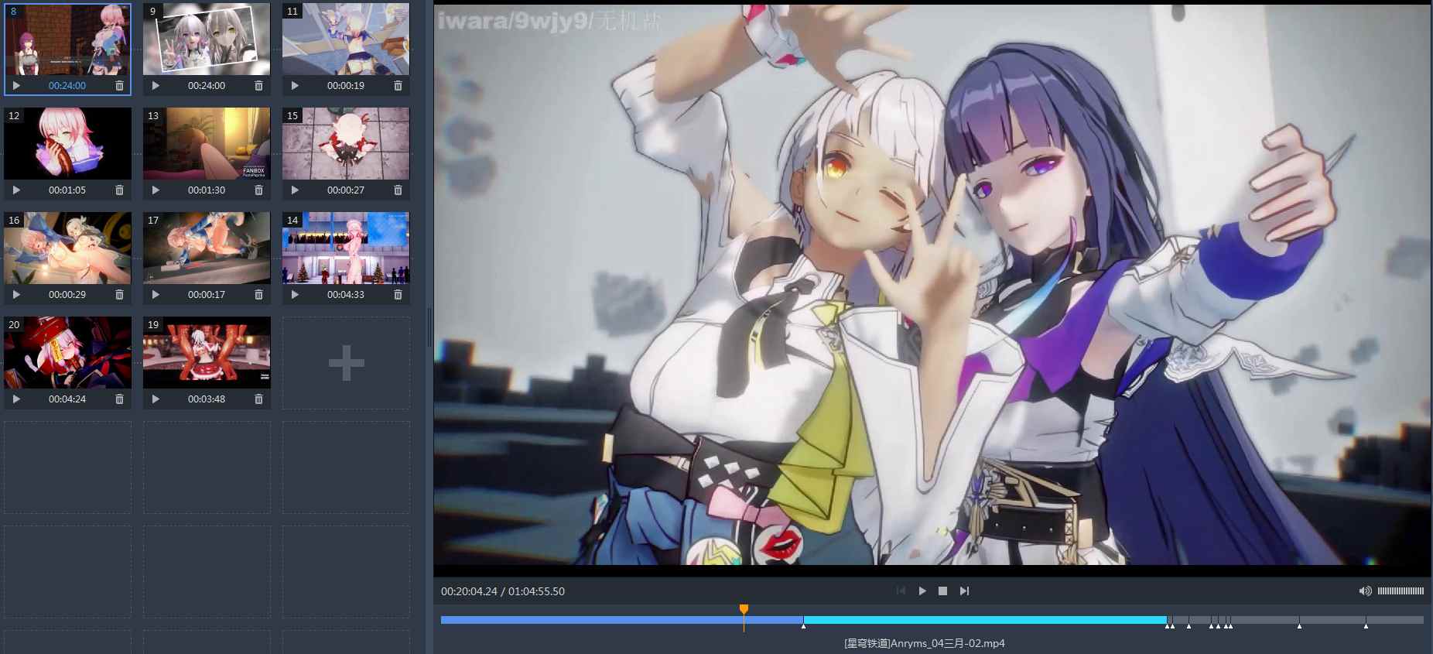The height and width of the screenshot is (654, 1433).
Task: Delete clip 11 with its trash icon
Action: coord(398,86)
